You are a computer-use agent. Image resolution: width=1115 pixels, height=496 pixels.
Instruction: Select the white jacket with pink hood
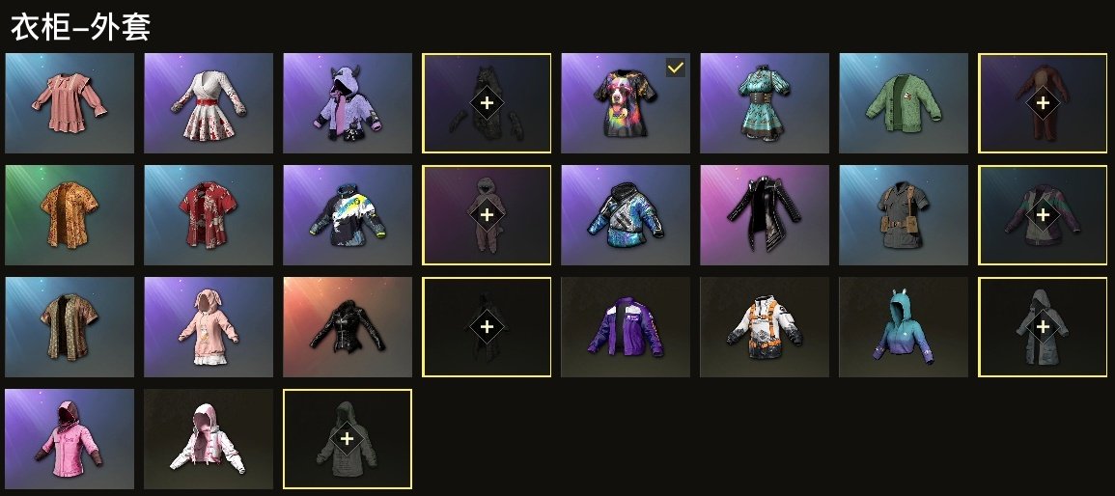click(209, 439)
